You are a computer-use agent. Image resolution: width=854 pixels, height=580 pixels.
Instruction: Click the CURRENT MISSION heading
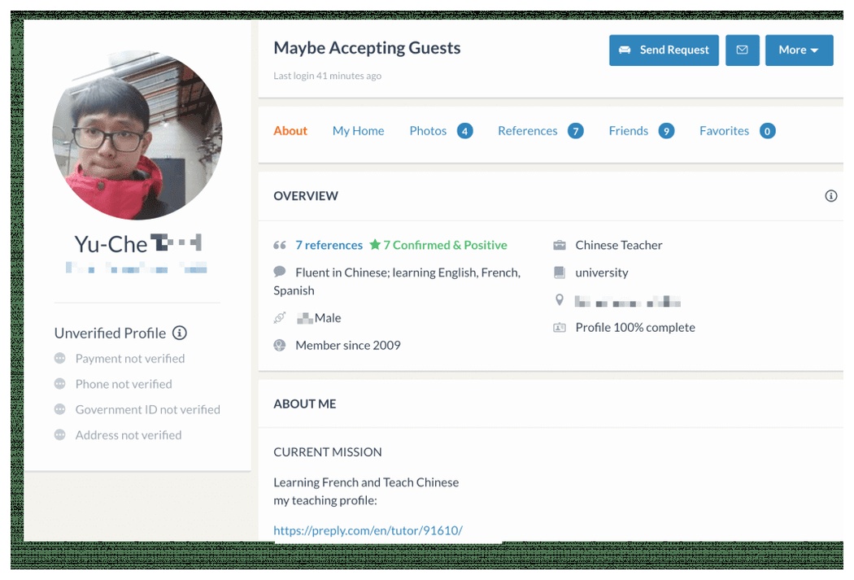[327, 452]
